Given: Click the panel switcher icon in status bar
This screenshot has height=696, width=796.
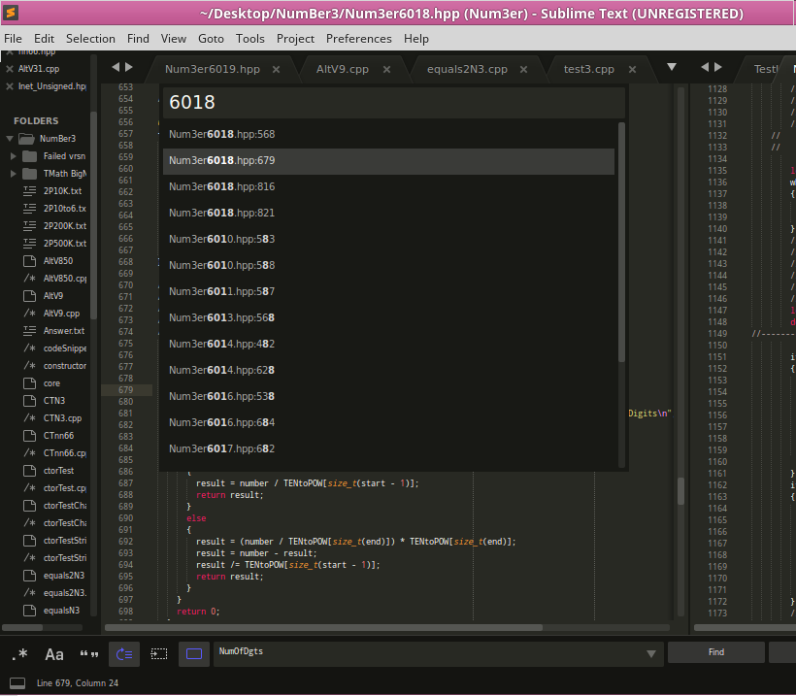Looking at the screenshot, I should [17, 683].
